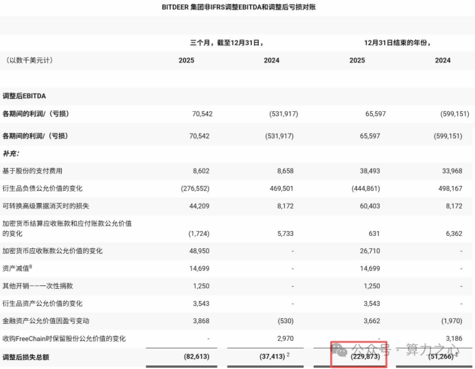Click the 2025 header under the three-month period
The image size is (475, 369).
tap(186, 60)
